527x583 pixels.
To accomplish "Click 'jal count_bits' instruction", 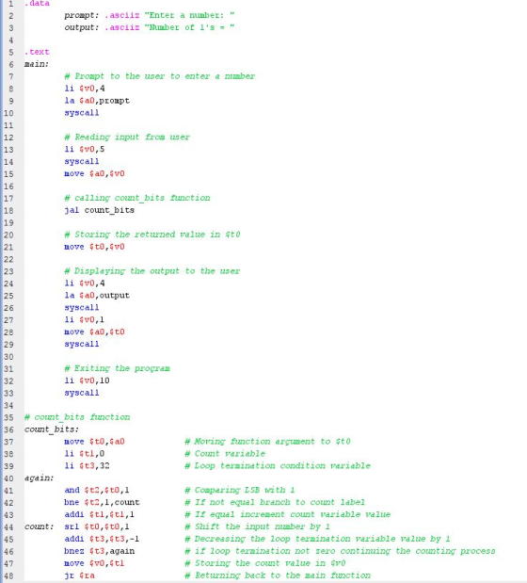I will point(99,210).
